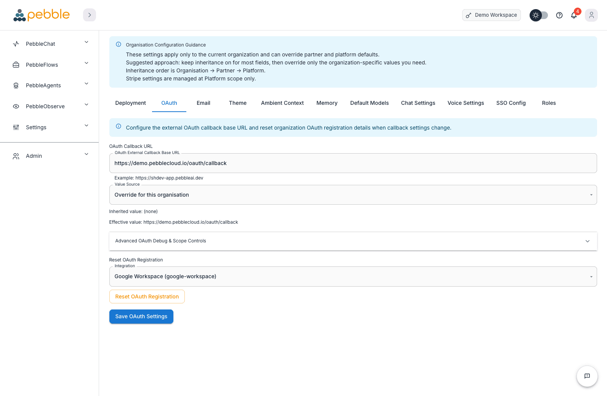Open the feedback chat bubble button
The height and width of the screenshot is (396, 607).
tap(587, 376)
